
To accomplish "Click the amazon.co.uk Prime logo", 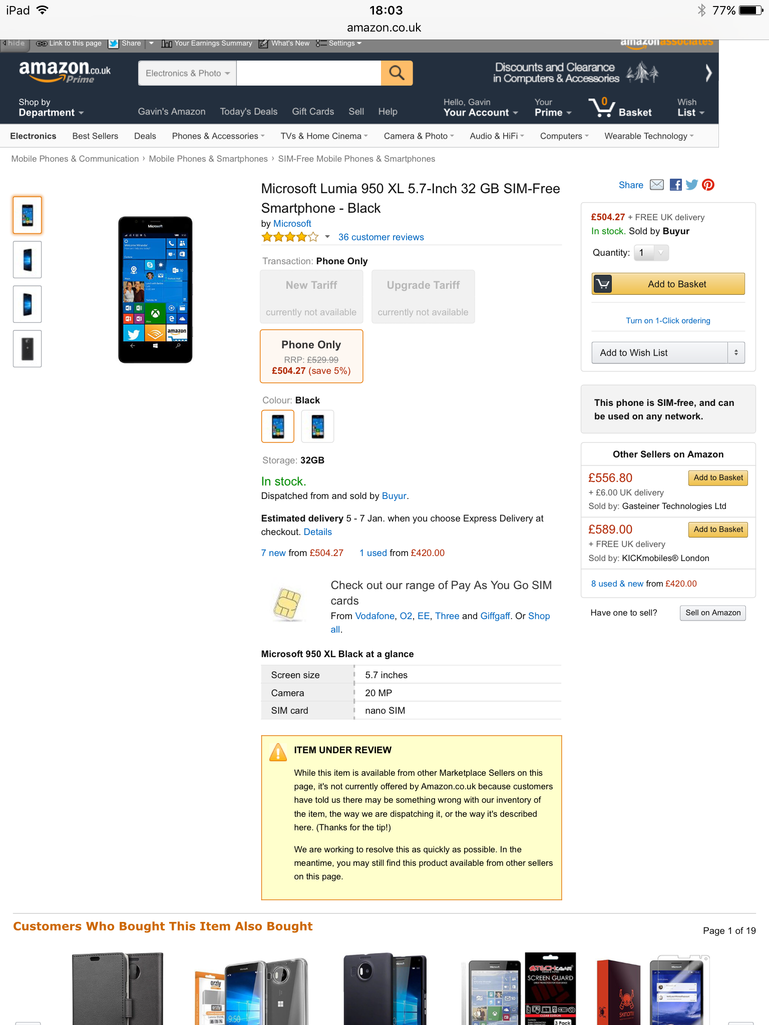I will click(x=65, y=72).
